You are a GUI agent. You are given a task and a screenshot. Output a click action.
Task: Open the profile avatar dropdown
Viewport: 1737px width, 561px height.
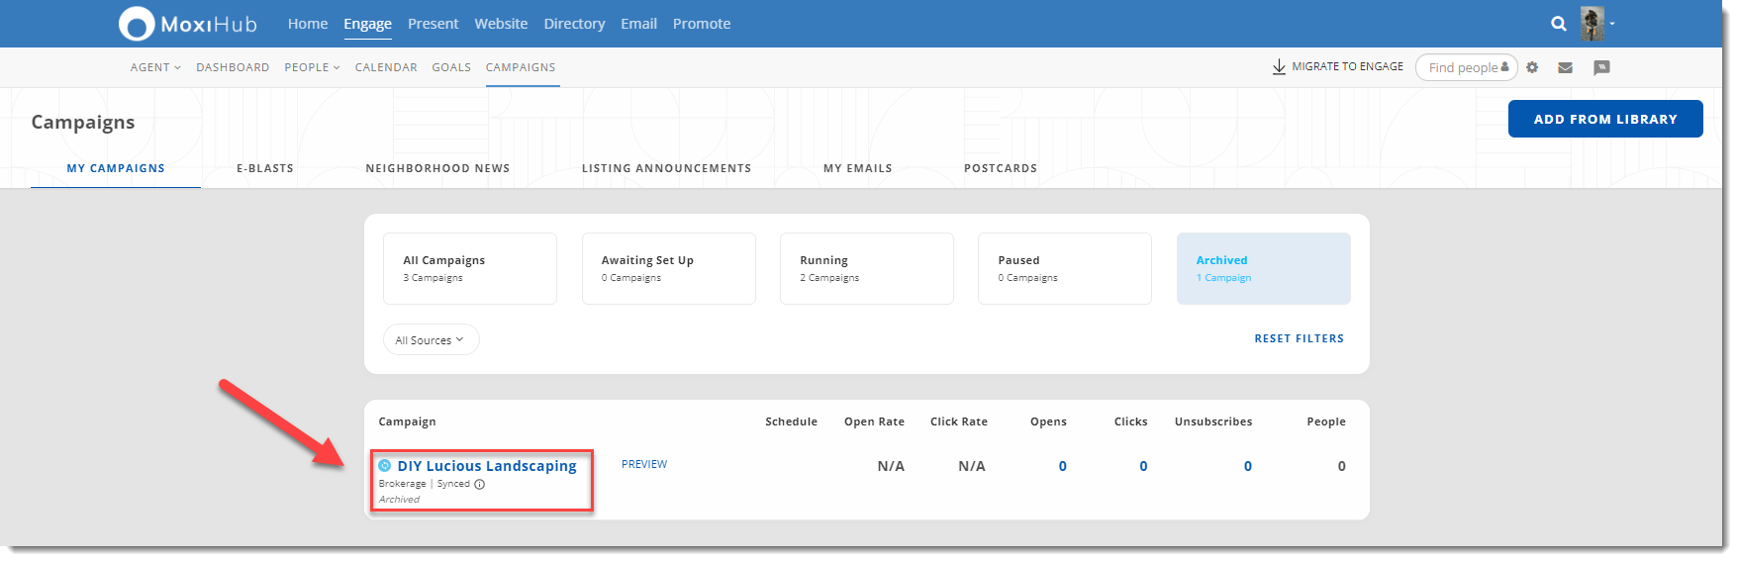[1595, 24]
